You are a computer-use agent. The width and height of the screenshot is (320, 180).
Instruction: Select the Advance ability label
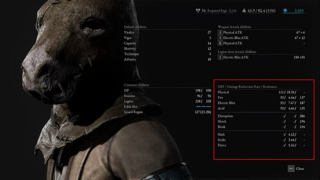pos(130,59)
